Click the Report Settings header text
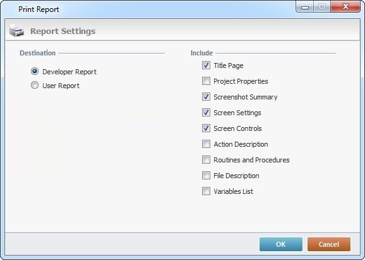 63,31
